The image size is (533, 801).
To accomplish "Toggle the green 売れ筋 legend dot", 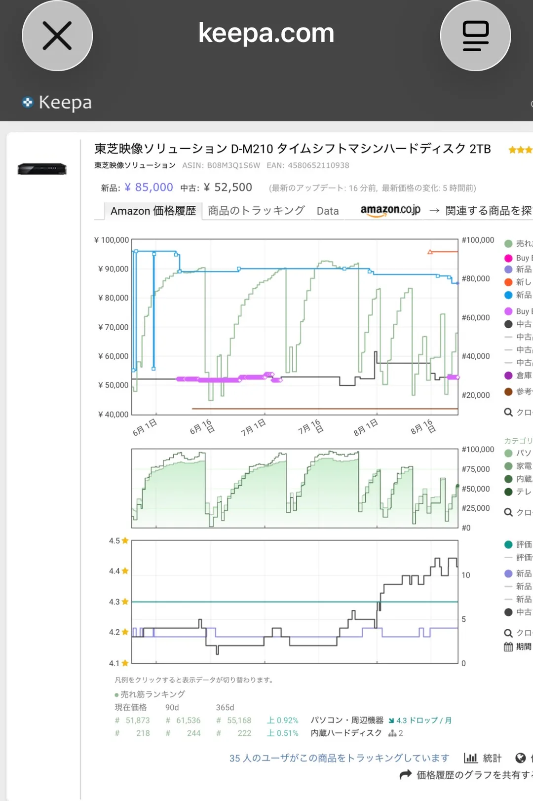I will [x=508, y=243].
